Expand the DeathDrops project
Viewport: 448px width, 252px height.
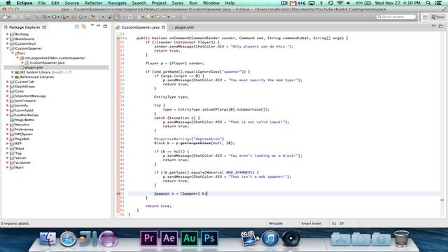click(8, 87)
